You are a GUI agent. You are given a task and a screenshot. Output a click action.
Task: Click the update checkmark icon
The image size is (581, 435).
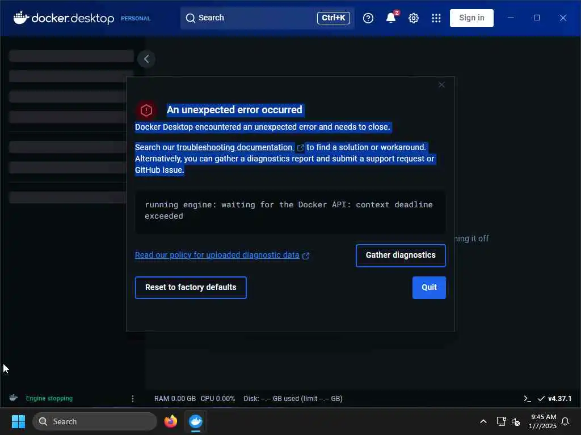coord(541,398)
